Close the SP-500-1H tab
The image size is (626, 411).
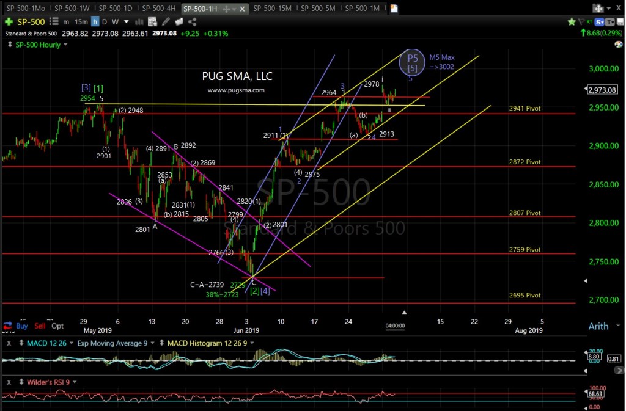tap(242, 9)
